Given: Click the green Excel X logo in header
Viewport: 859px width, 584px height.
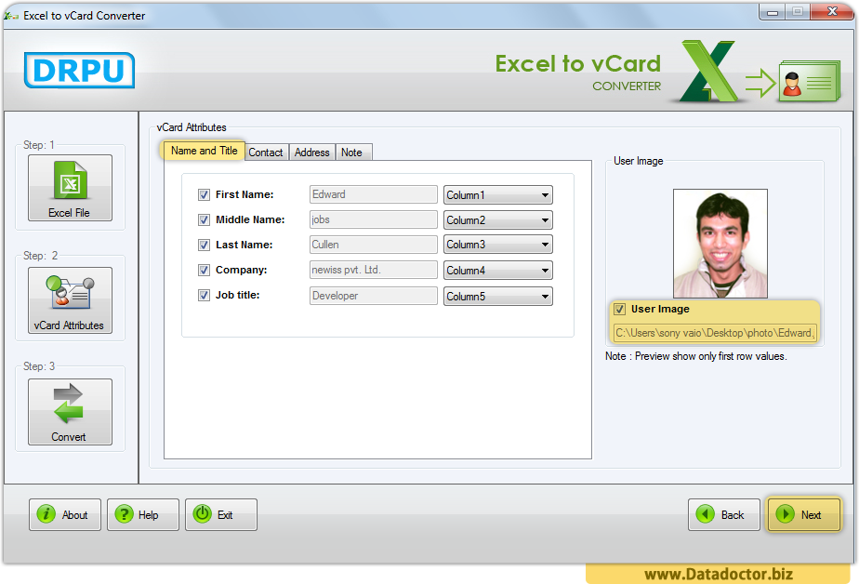Looking at the screenshot, I should pos(708,71).
